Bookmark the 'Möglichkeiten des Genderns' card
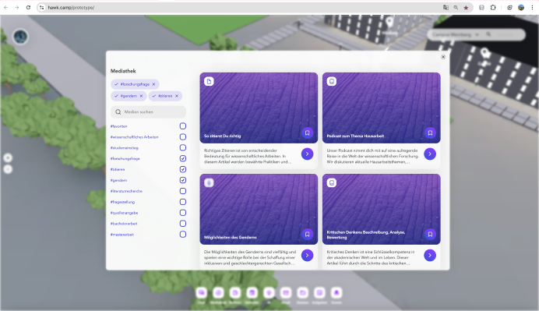The width and height of the screenshot is (539, 311). (308, 235)
